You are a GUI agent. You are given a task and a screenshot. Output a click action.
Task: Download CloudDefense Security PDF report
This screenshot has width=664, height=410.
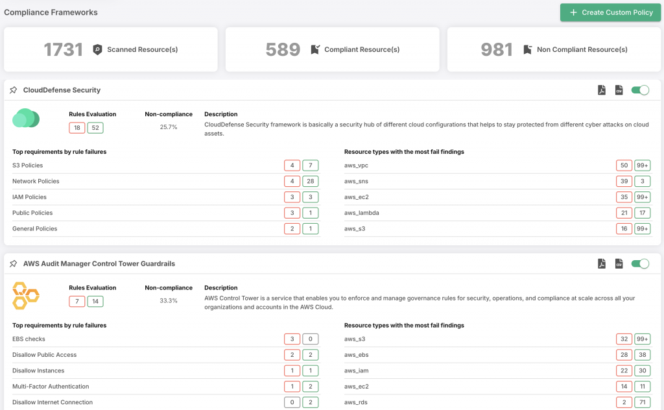(602, 90)
